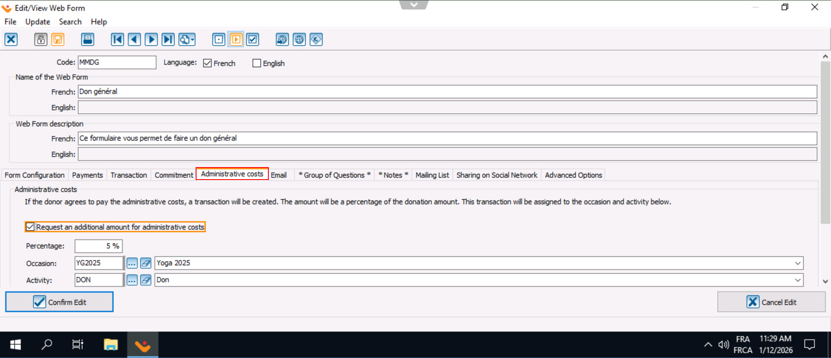Click the globe web icon in toolbar

[299, 39]
